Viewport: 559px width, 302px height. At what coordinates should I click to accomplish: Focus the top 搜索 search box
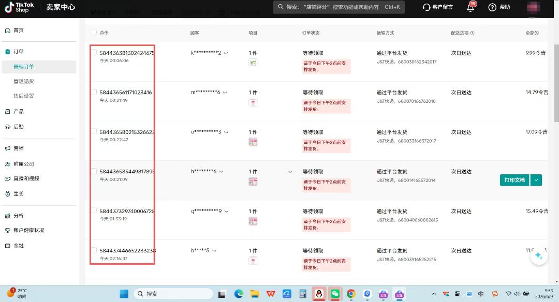pyautogui.click(x=339, y=7)
